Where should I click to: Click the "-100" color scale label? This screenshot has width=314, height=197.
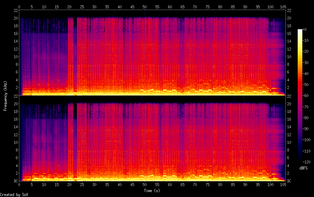(307, 140)
